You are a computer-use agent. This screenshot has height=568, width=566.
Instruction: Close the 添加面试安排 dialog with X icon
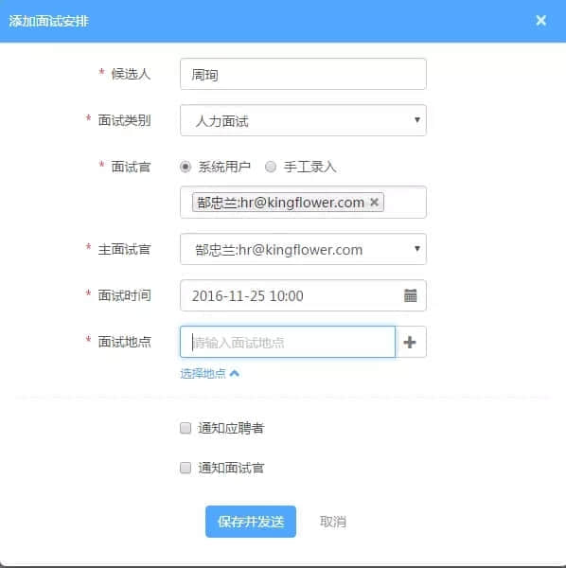[540, 21]
